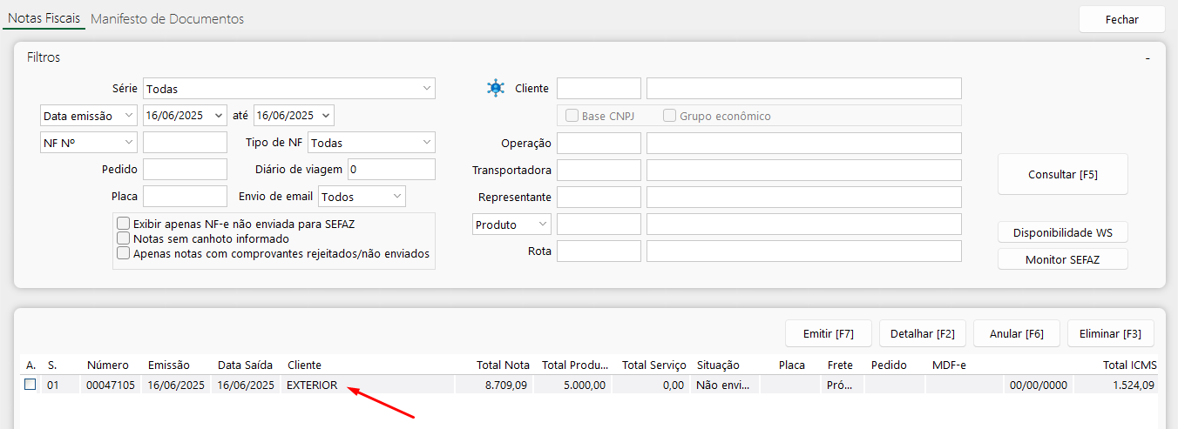Image resolution: width=1178 pixels, height=429 pixels.
Task: Click the Pedido input field
Action: coord(185,170)
